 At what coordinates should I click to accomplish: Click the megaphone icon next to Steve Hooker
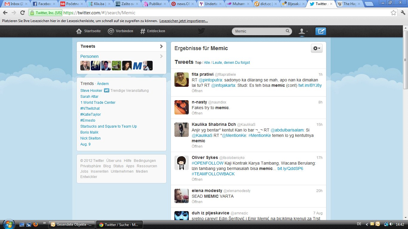click(106, 90)
